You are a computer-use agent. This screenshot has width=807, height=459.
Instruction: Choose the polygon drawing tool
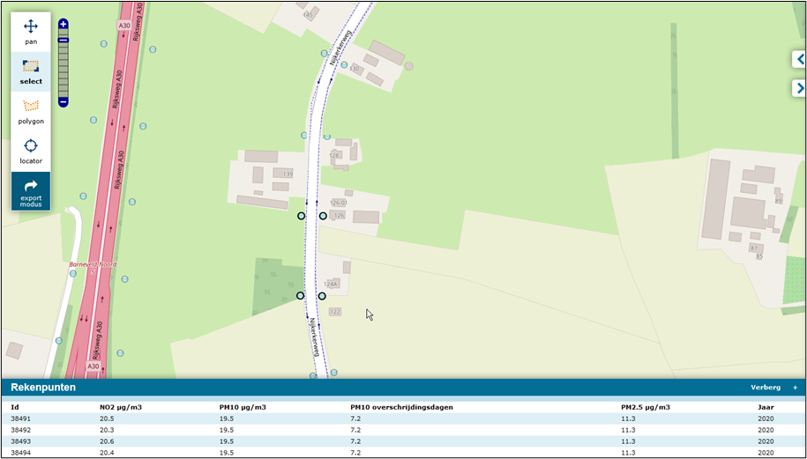coord(31,111)
